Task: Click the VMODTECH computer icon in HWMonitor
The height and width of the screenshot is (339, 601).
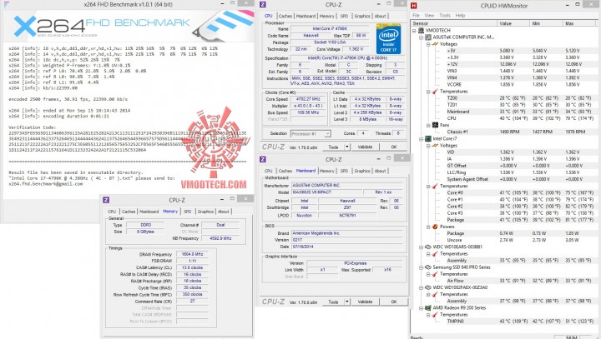Action: pyautogui.click(x=421, y=30)
